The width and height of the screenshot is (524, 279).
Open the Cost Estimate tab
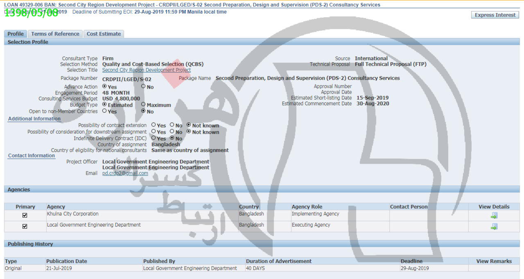104,34
